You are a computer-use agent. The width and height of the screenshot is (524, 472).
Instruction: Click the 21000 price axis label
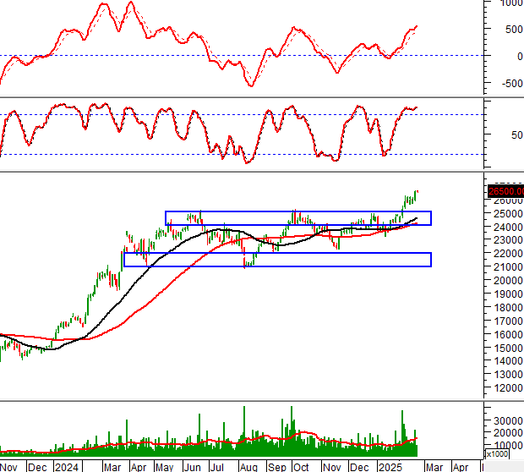pos(508,267)
